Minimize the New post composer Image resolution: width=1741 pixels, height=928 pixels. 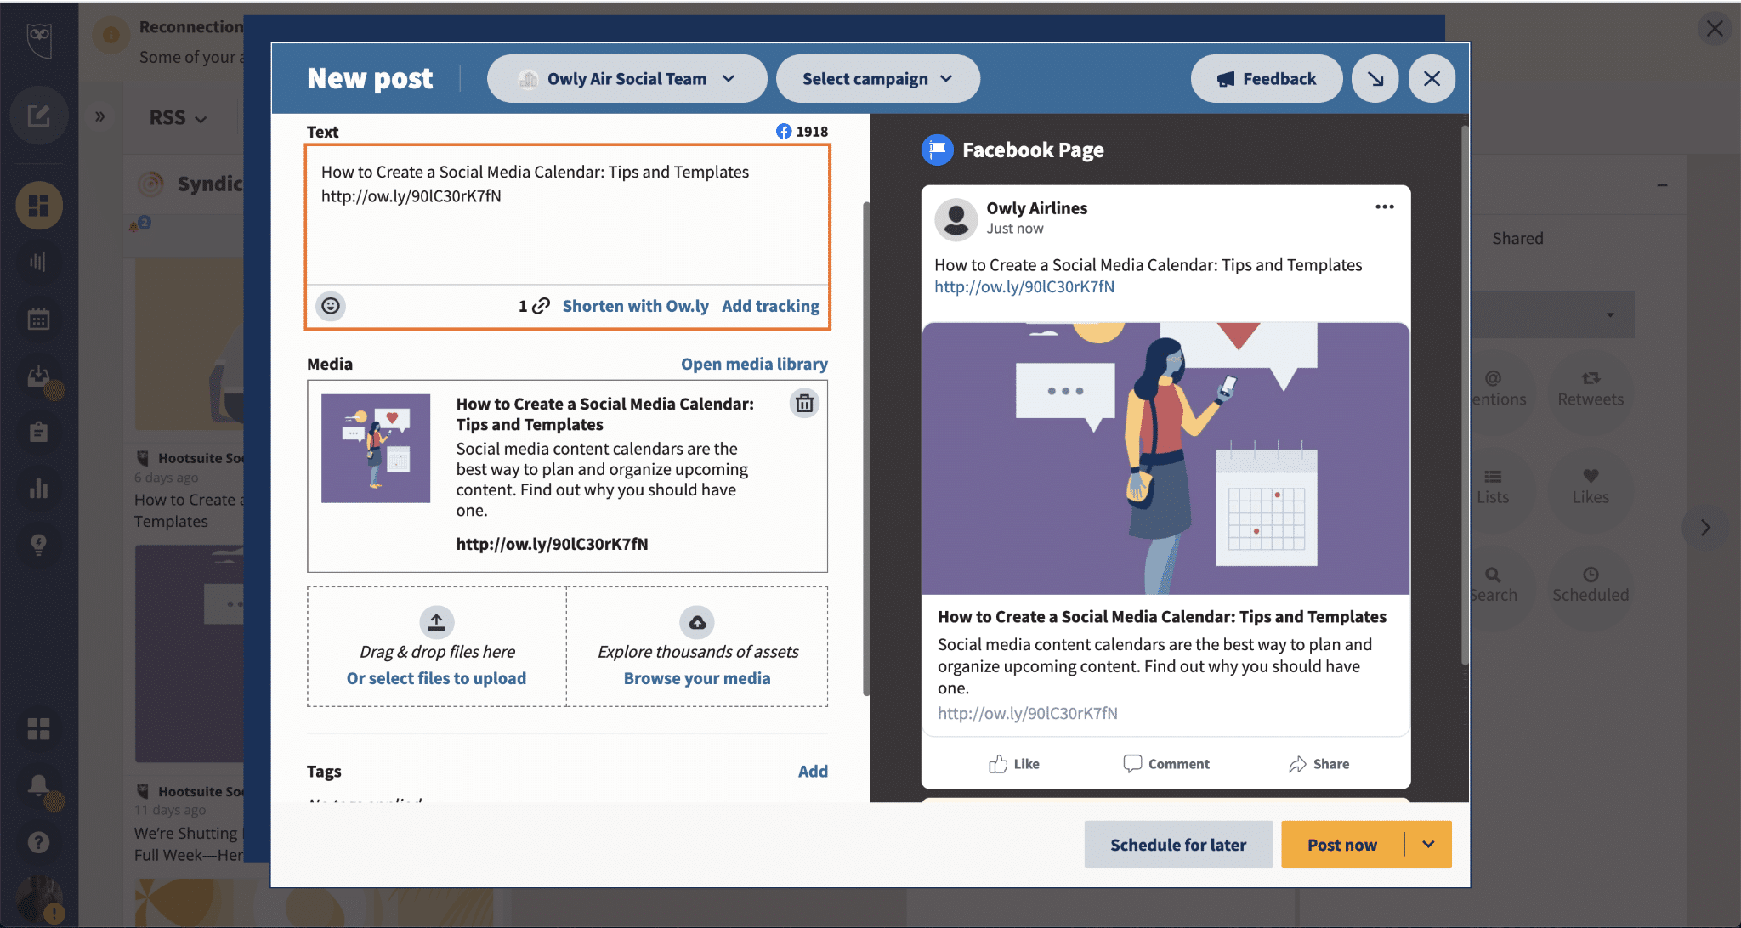click(x=1375, y=79)
